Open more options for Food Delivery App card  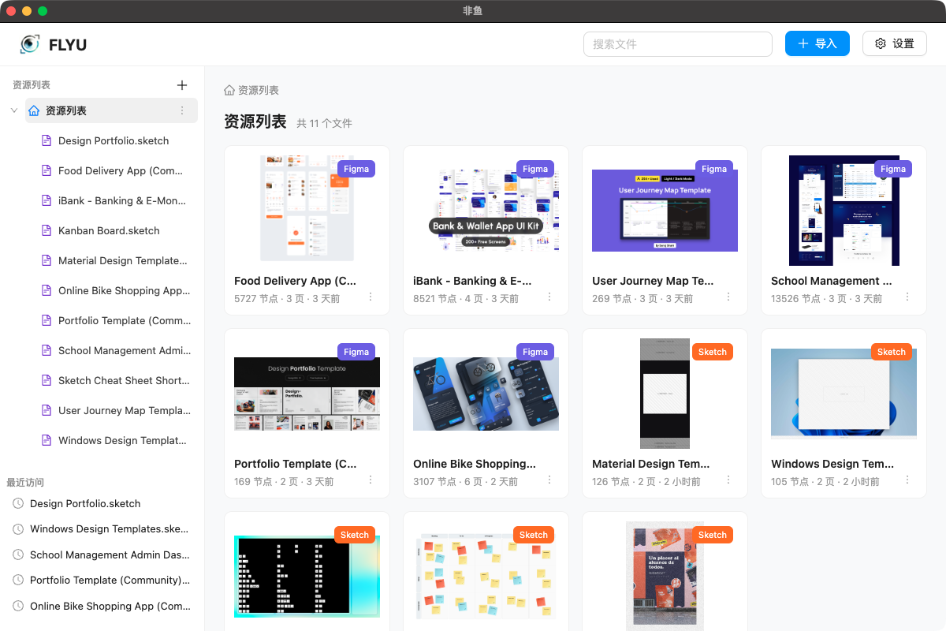point(371,297)
